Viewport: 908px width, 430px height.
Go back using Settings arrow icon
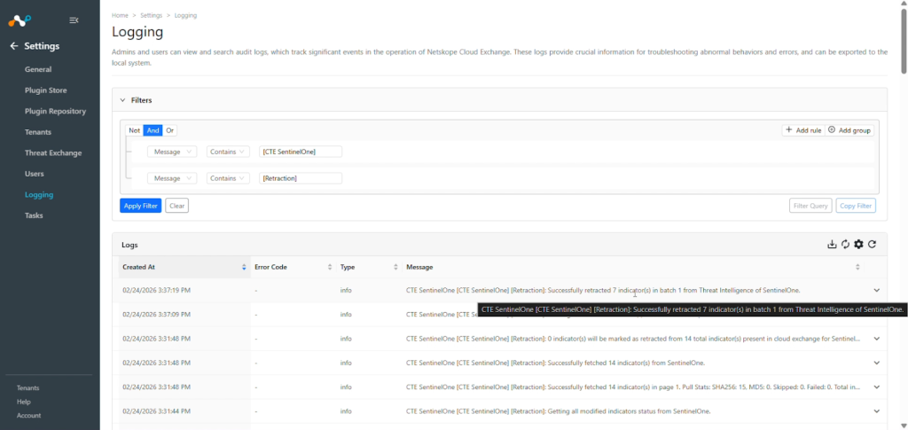(14, 46)
